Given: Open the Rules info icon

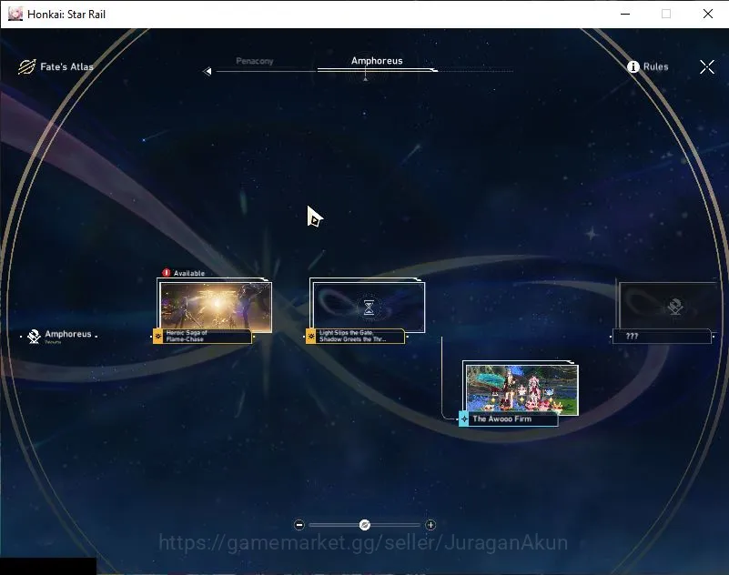Looking at the screenshot, I should (x=633, y=67).
